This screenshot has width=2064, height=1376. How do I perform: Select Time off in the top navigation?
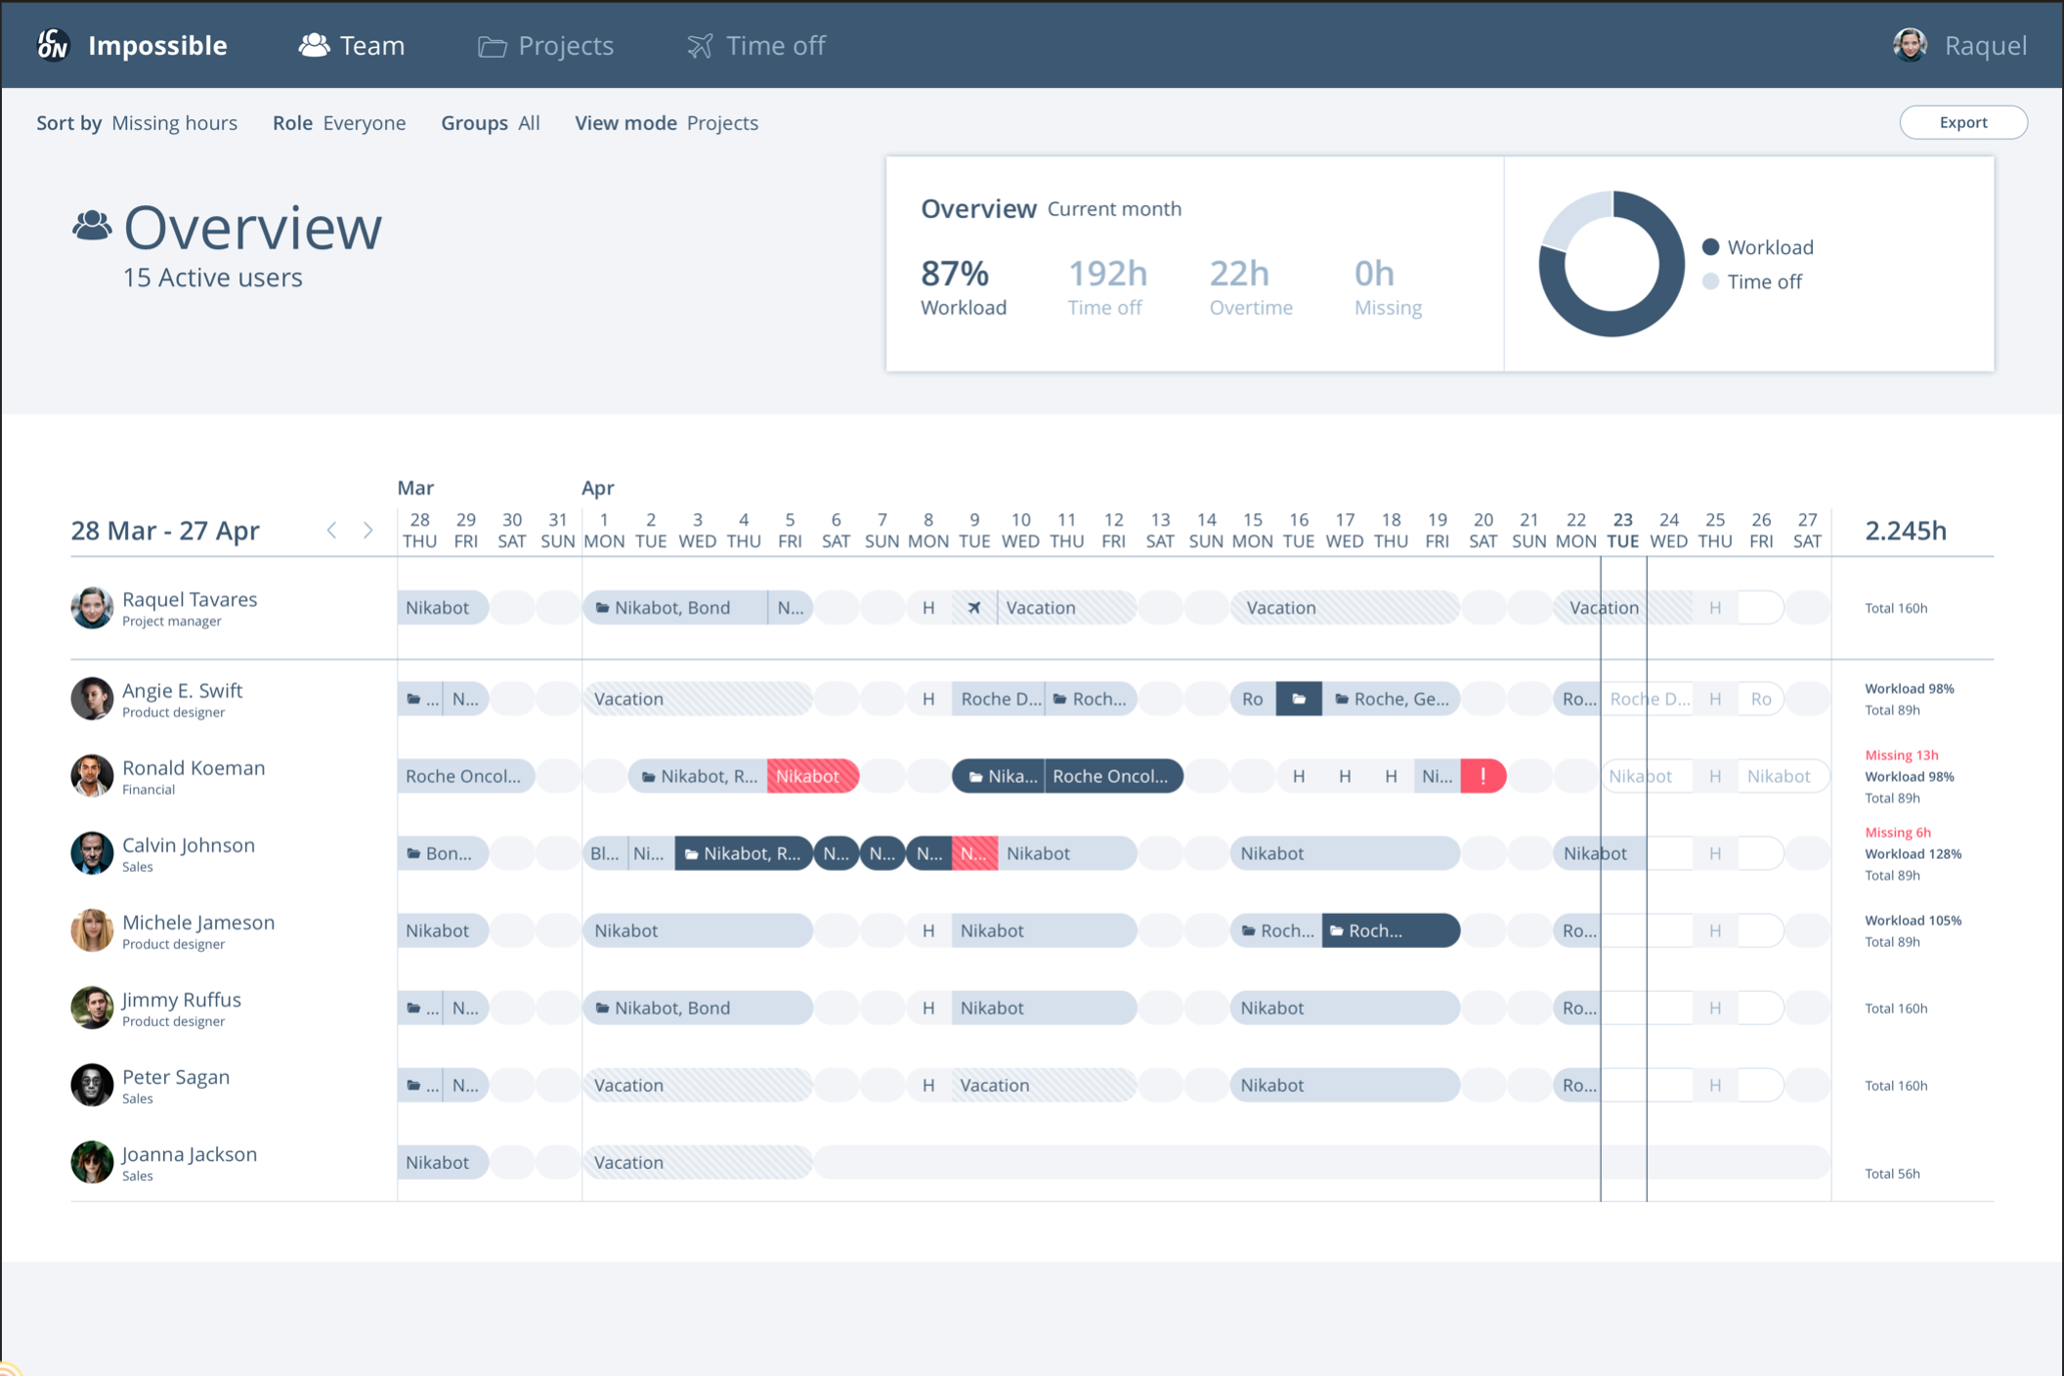pyautogui.click(x=774, y=45)
